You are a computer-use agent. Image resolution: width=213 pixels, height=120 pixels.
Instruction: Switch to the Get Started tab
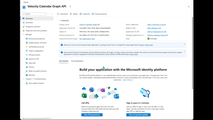pos(64,61)
